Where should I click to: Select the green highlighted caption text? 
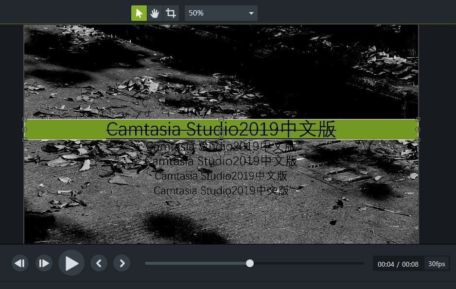click(221, 129)
